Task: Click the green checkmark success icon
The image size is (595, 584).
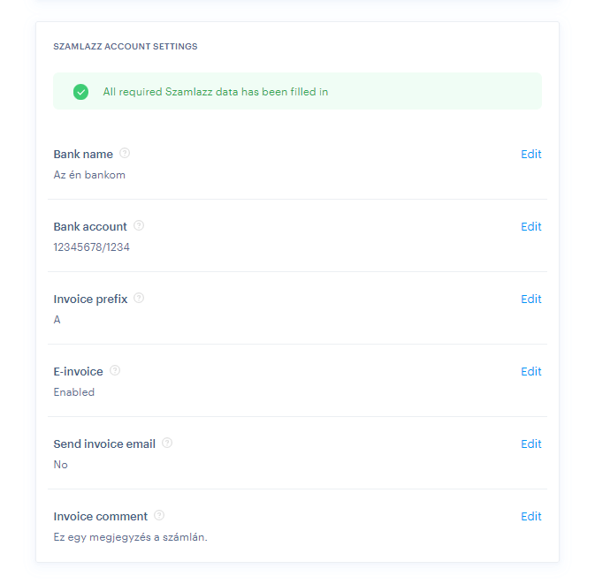Action: (x=80, y=92)
